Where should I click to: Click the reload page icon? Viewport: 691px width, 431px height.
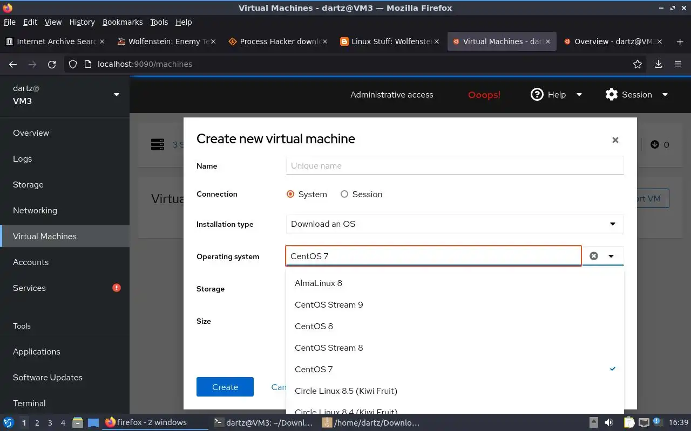(x=52, y=64)
